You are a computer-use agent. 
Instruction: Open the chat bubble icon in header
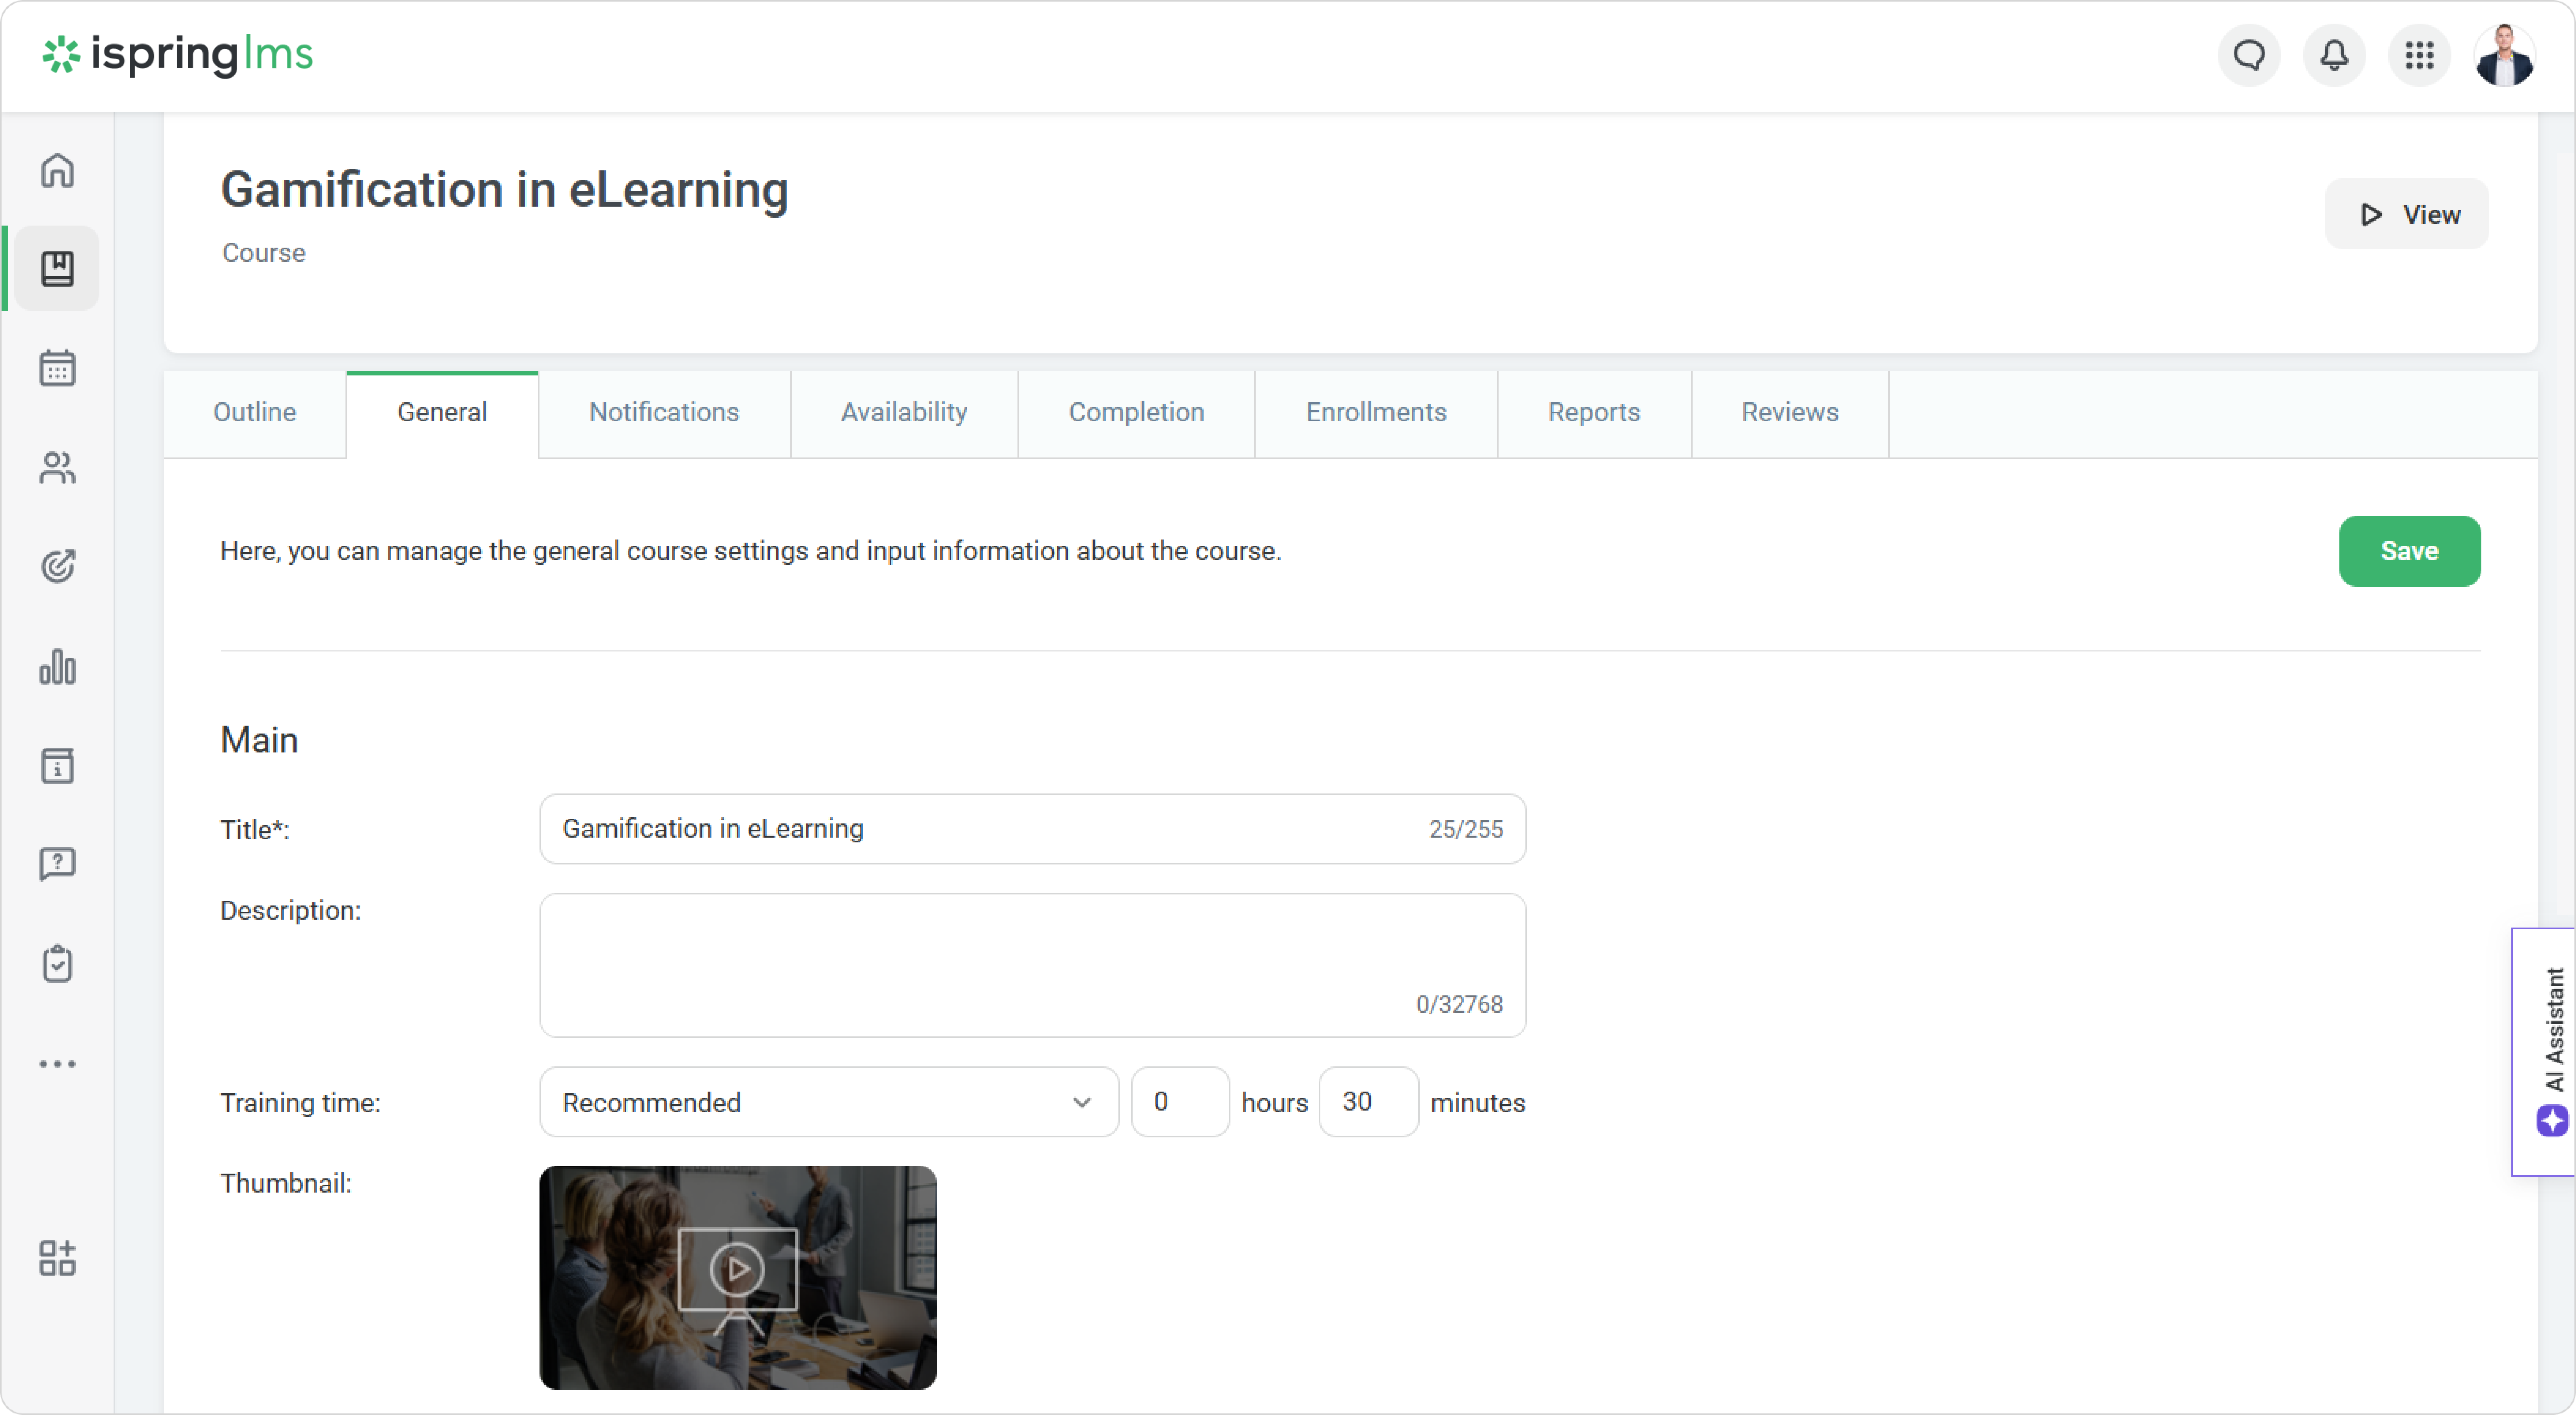point(2249,55)
